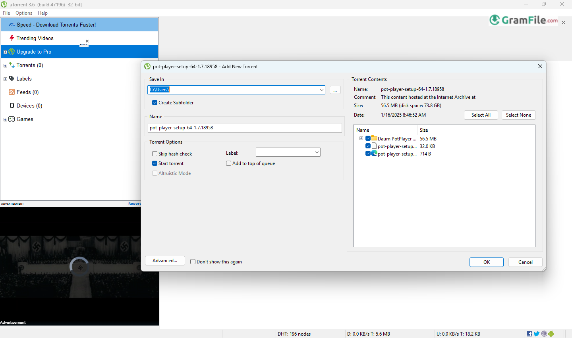Select Devices (0) in sidebar
The image size is (572, 338).
[29, 106]
